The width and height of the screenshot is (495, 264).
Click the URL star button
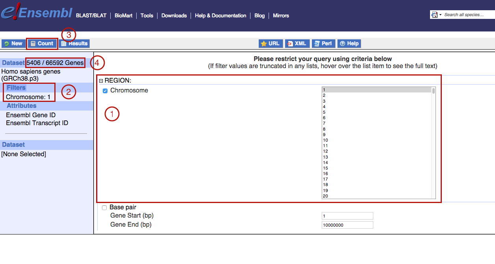(270, 44)
